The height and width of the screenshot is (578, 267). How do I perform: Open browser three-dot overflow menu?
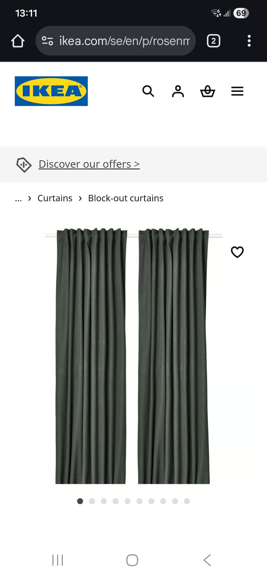point(249,41)
